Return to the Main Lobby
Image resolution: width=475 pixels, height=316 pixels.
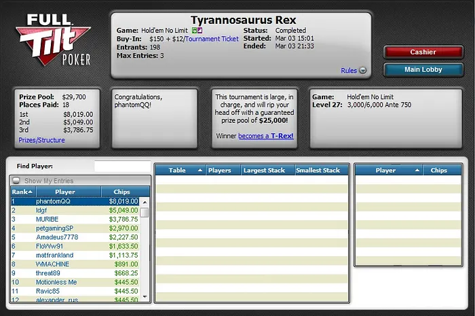pos(423,69)
